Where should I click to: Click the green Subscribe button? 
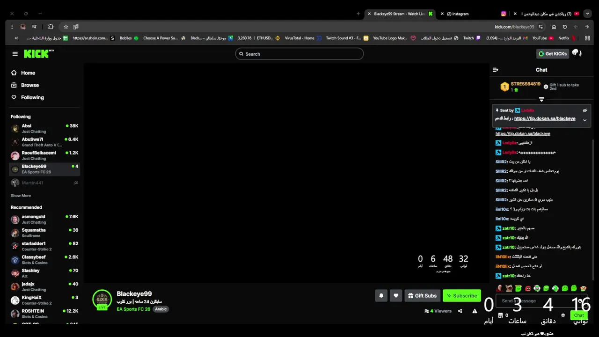point(462,295)
